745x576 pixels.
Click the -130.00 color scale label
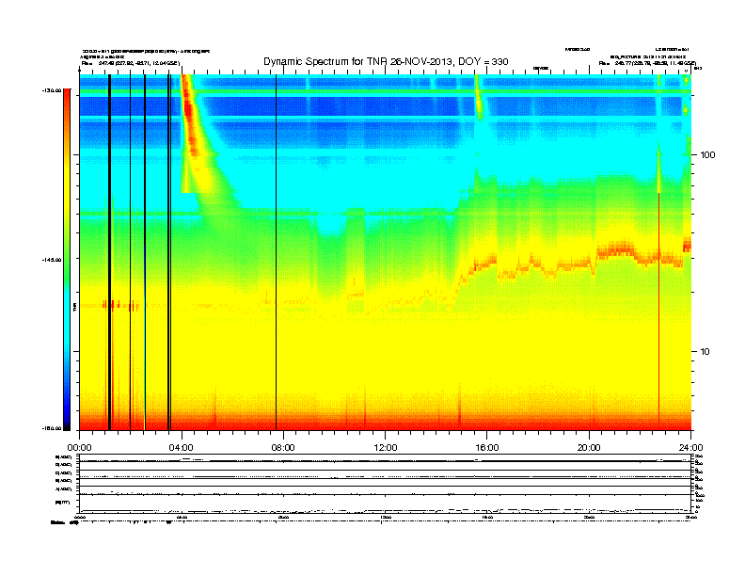pyautogui.click(x=52, y=89)
